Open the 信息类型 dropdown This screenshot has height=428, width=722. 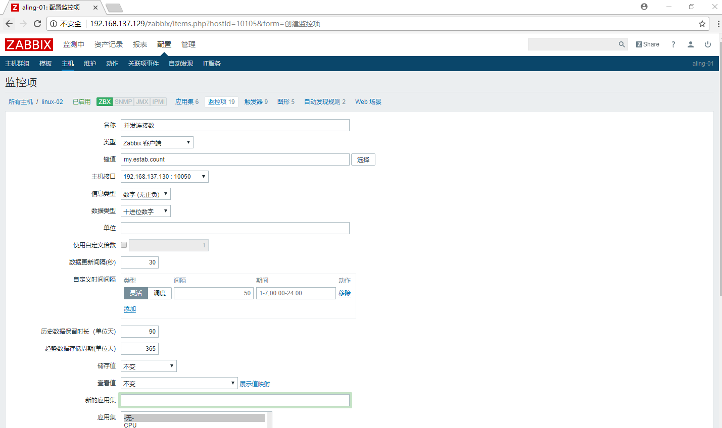(x=146, y=194)
